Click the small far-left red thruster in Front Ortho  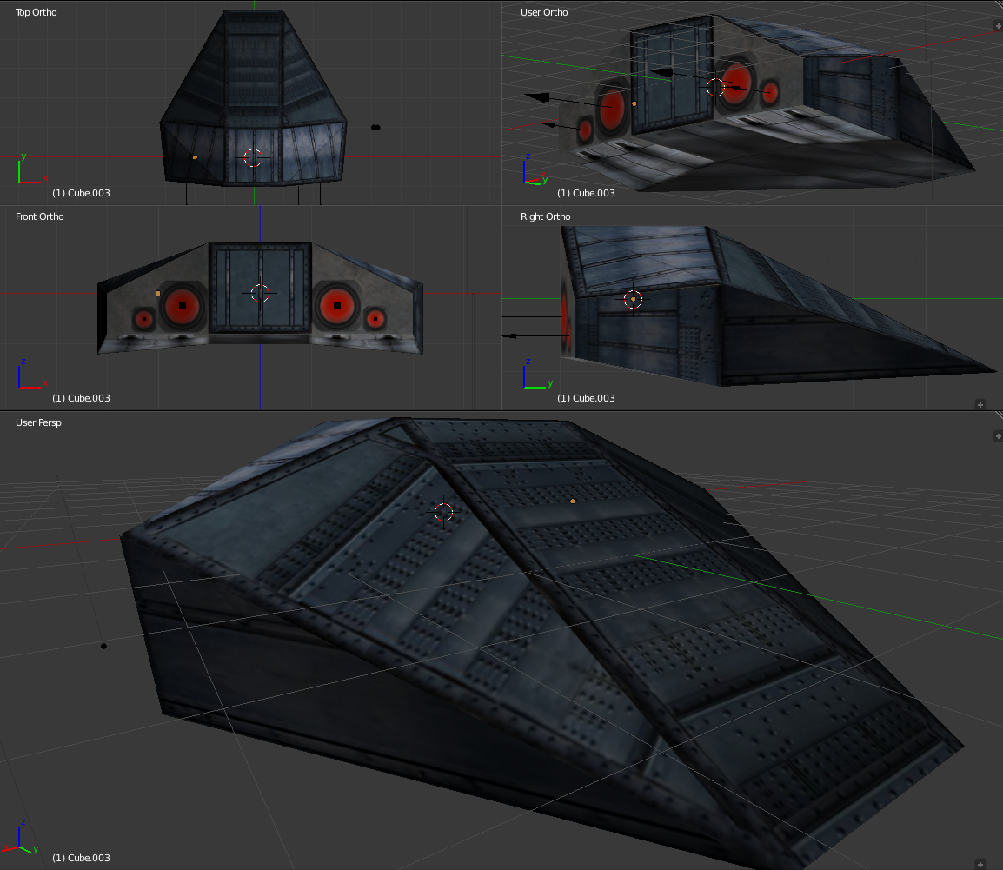144,319
